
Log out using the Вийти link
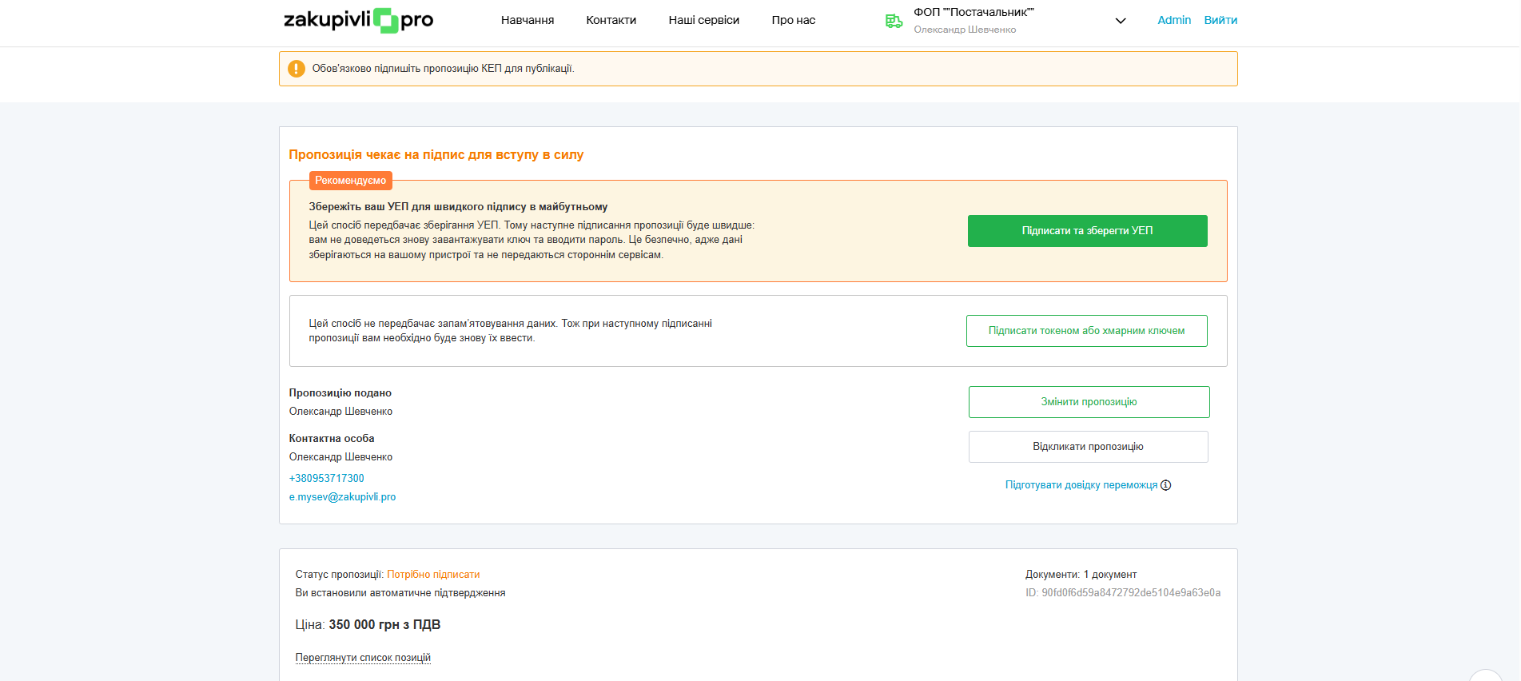point(1220,20)
